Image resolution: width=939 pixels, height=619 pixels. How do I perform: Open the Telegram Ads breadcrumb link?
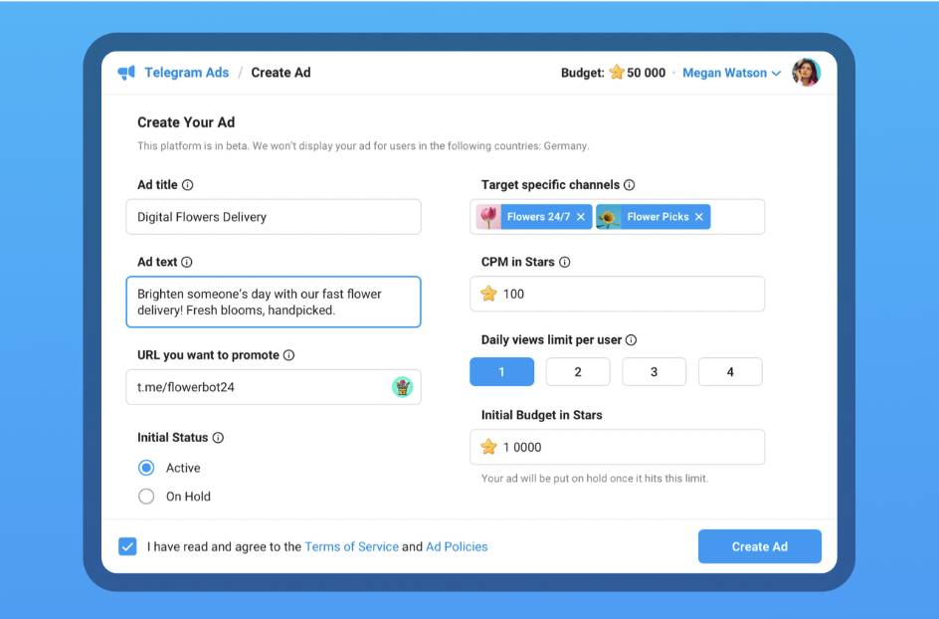pyautogui.click(x=186, y=73)
